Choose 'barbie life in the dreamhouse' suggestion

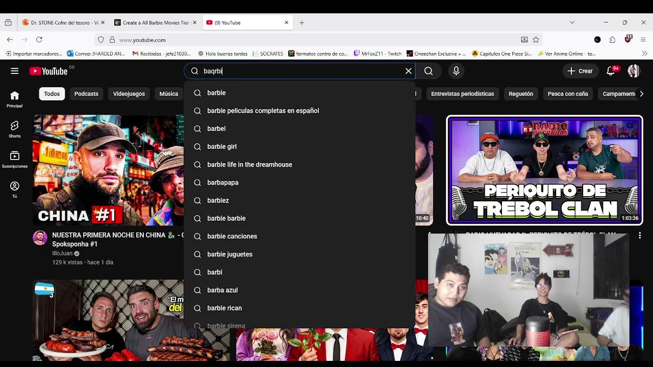coord(299,165)
